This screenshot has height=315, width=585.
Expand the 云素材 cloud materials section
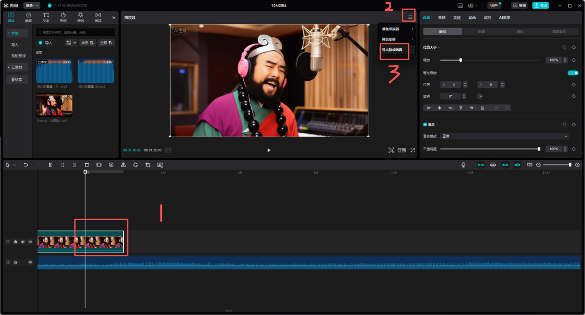coord(17,67)
